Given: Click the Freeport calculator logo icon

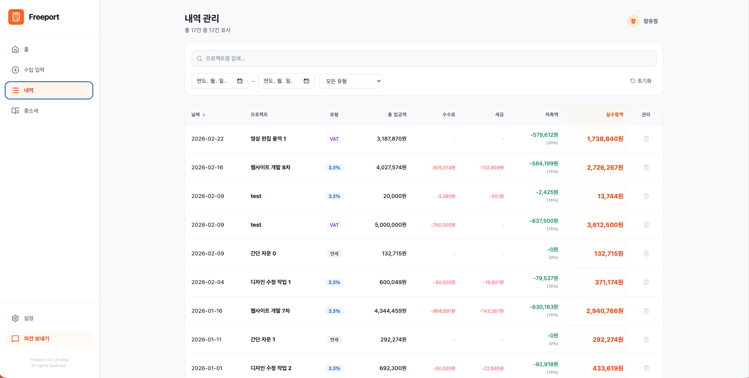Looking at the screenshot, I should [x=16, y=17].
